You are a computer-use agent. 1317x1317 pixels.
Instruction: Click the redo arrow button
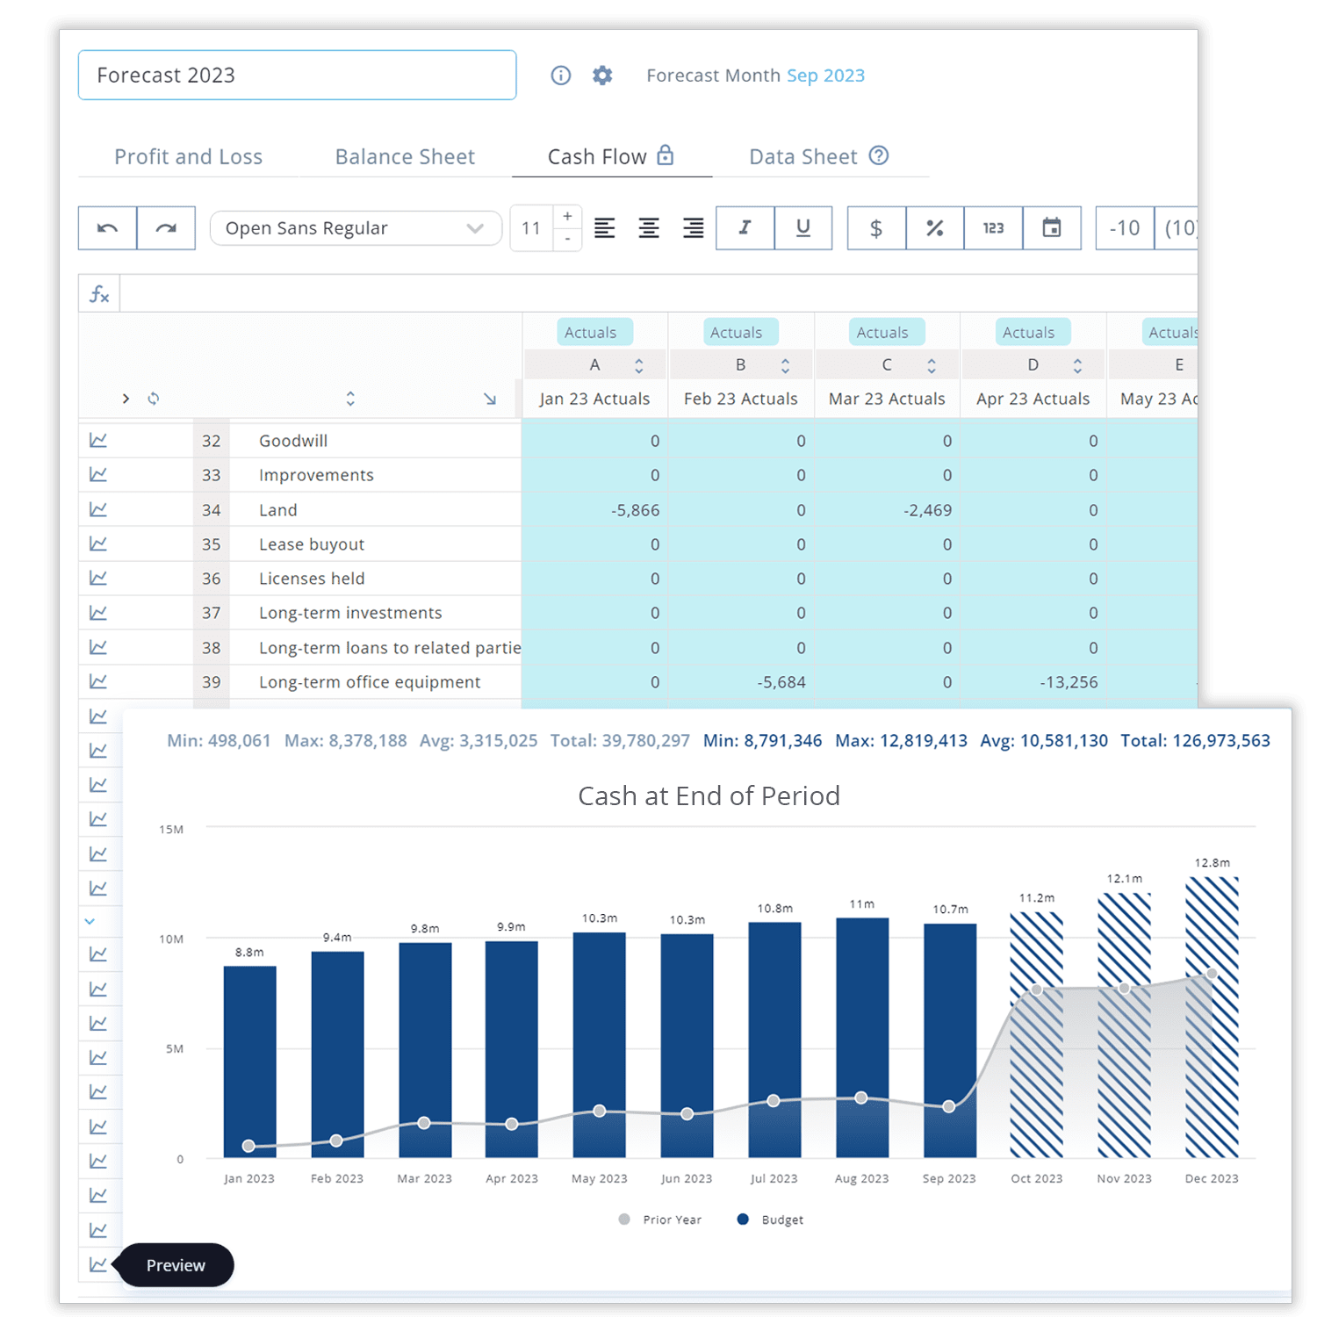(166, 228)
